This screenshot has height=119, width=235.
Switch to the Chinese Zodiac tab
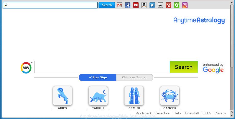point(134,77)
